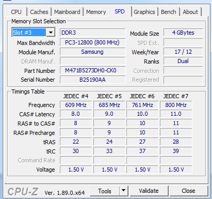This screenshot has width=212, height=199.
Task: Click the 685 MHz frequency cell
Action: (109, 105)
